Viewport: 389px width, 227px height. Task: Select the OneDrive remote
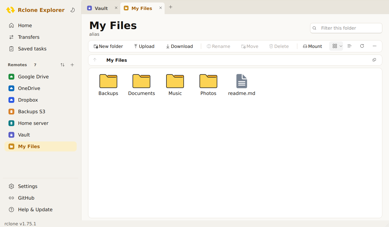(x=41, y=88)
